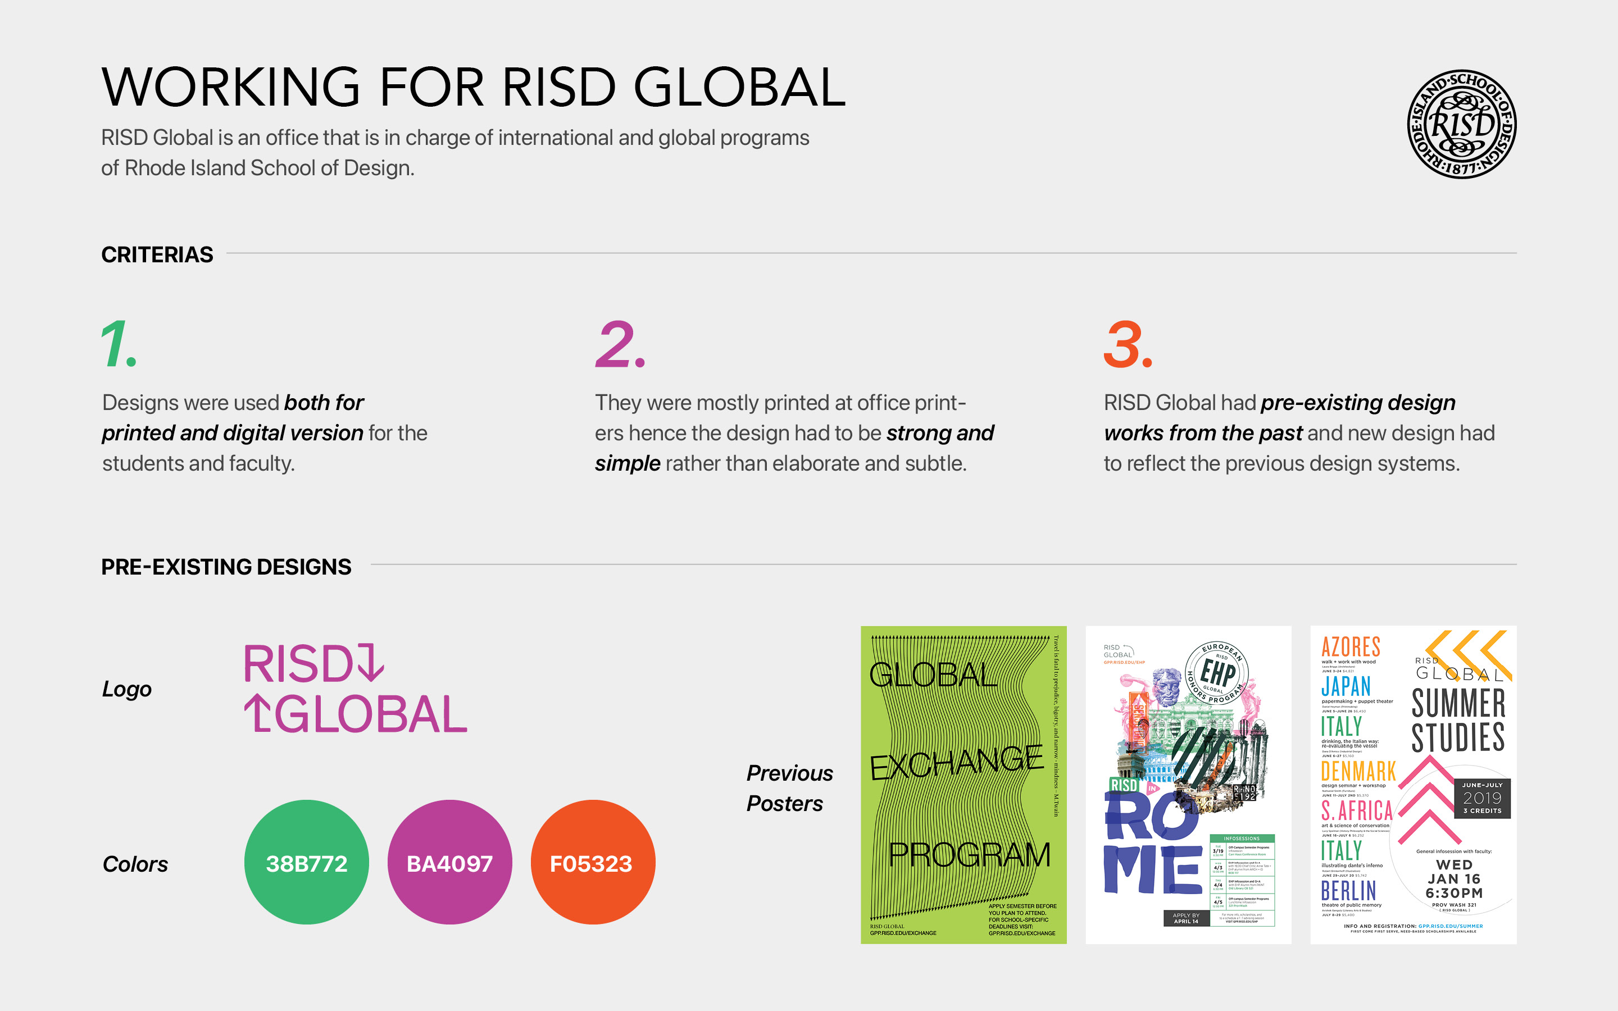
Task: Click 'printed and digital version' bold text
Action: click(233, 433)
